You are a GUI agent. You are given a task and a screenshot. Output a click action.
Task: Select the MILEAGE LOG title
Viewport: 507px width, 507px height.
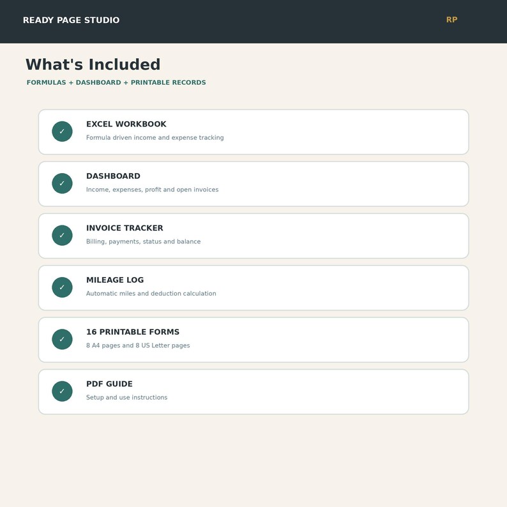[x=115, y=280]
